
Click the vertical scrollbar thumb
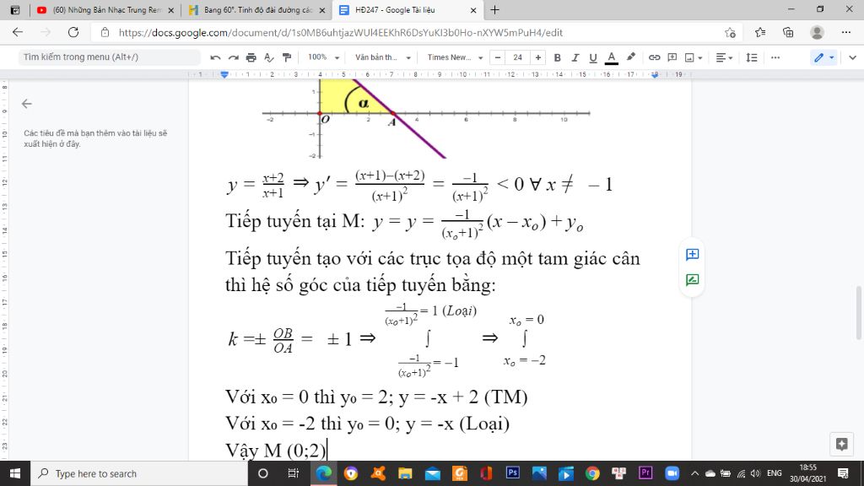(859, 312)
